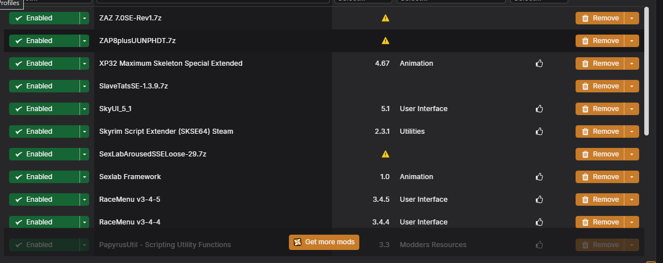Open Enabled dropdown arrow for Skyrim Script Extender
The image size is (663, 263).
pos(85,131)
